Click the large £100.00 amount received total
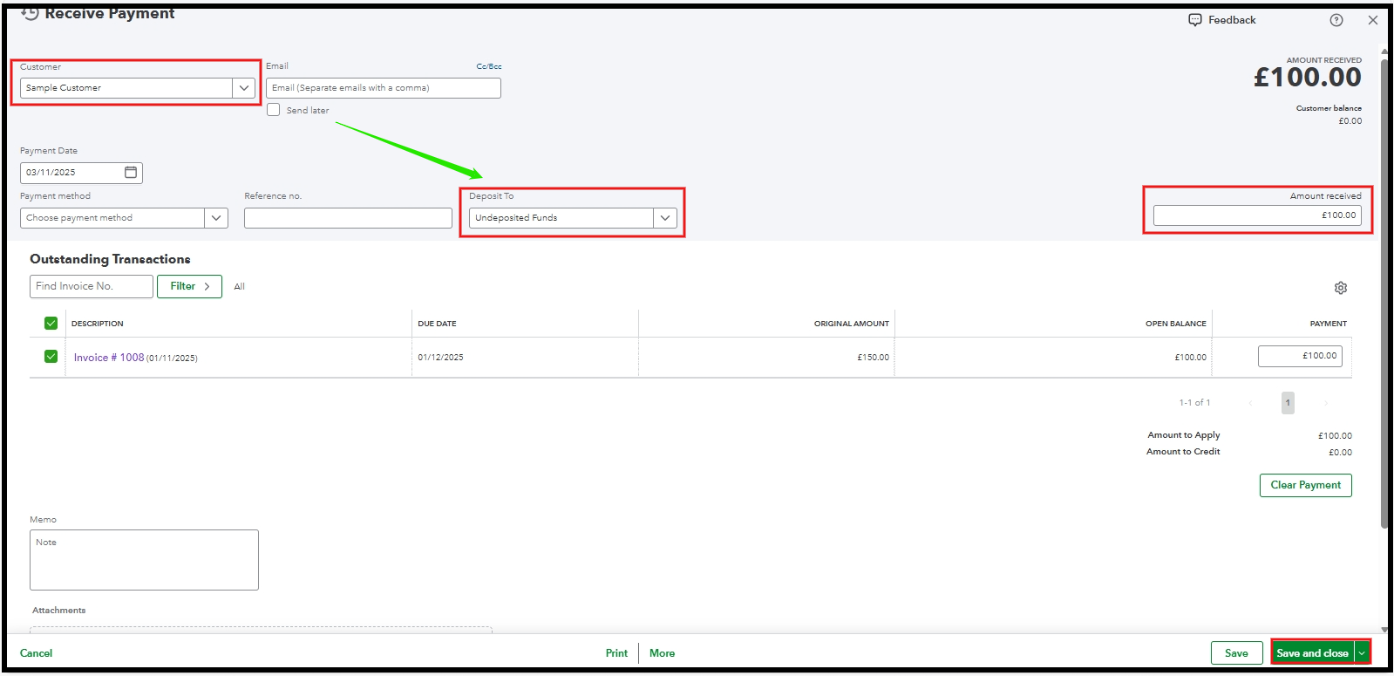The image size is (1394, 676). pyautogui.click(x=1308, y=78)
